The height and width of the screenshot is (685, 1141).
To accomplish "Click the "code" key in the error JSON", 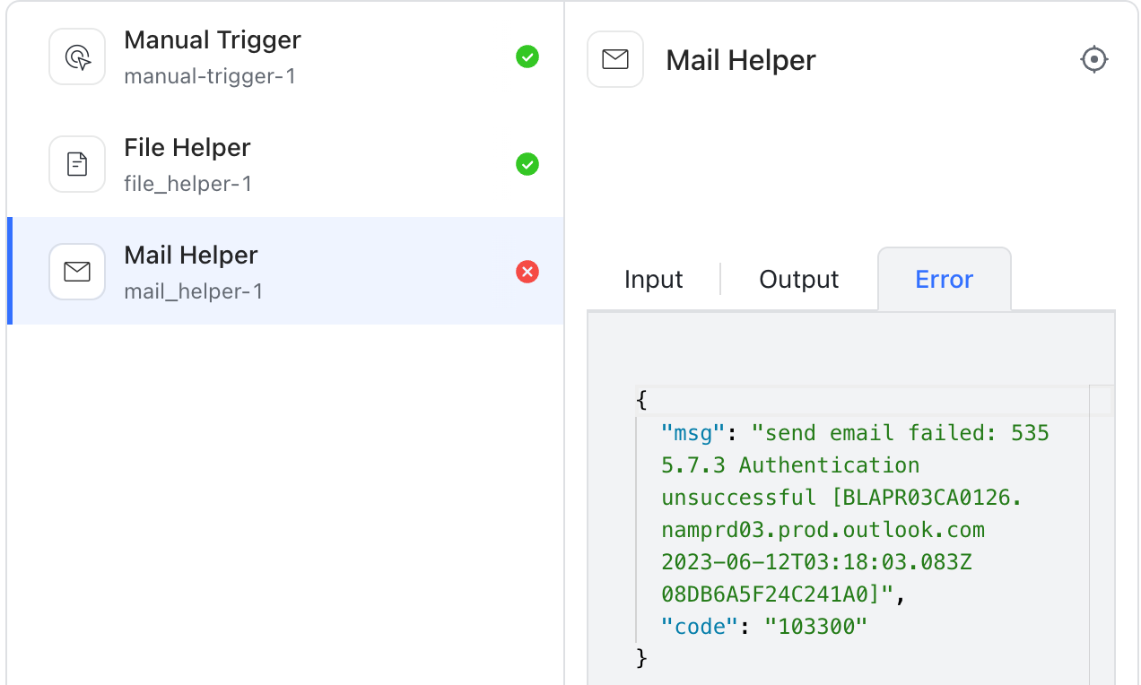I will point(699,626).
